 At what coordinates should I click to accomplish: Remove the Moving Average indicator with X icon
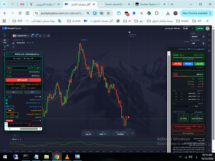click(33, 43)
